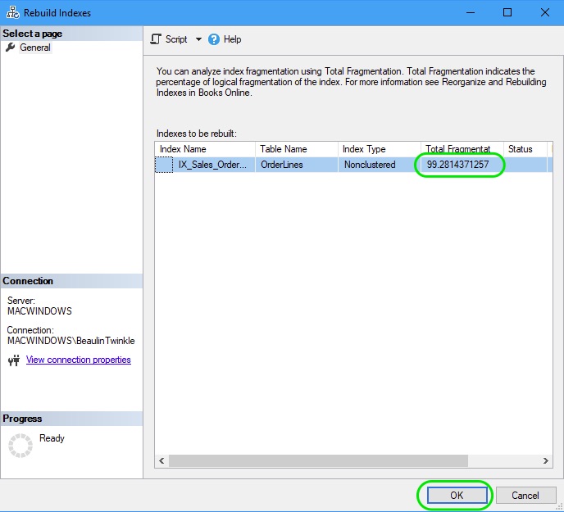Click the Table Name column header
This screenshot has height=512, width=564.
pos(297,149)
